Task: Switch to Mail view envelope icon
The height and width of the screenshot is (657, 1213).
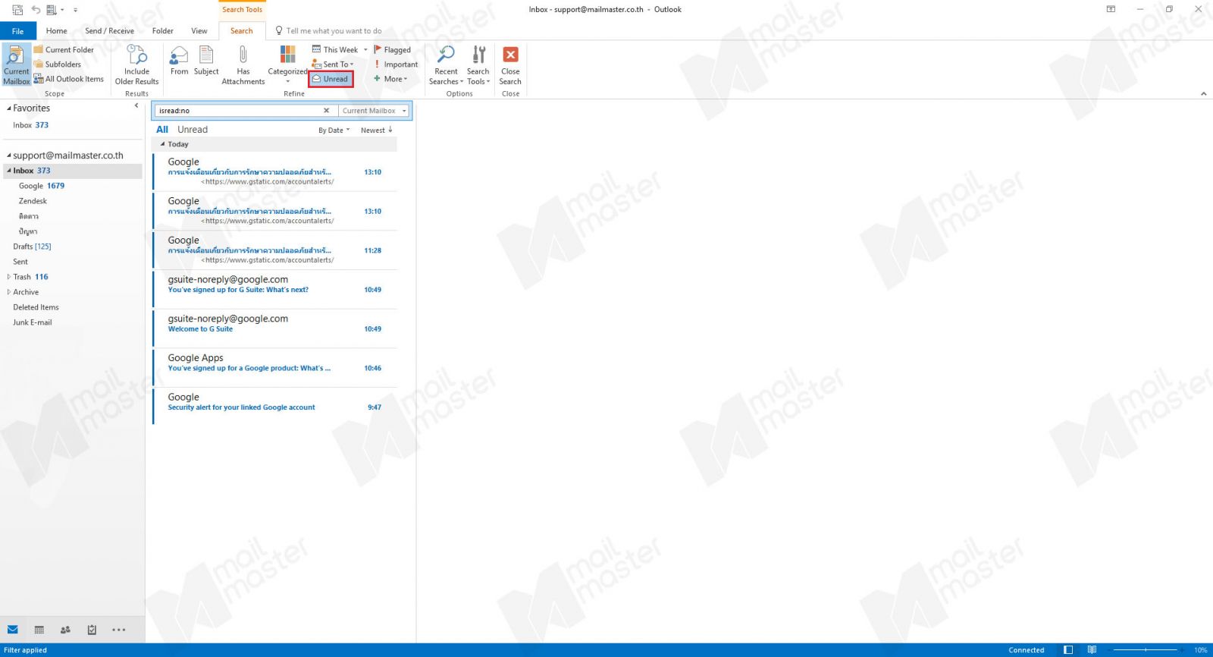Action: point(13,630)
